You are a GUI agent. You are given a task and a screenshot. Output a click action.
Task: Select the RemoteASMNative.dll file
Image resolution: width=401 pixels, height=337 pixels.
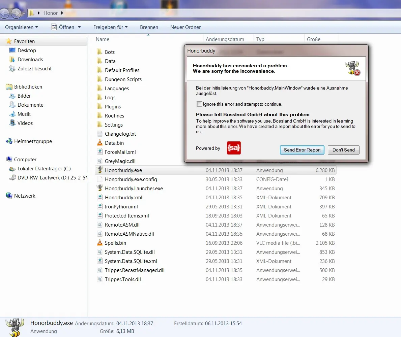pos(129,234)
